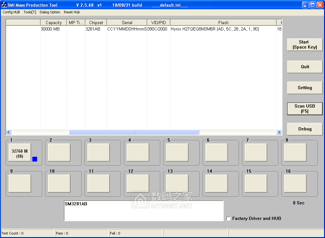This screenshot has height=238, width=325.
Task: Enable Factory Driver and HUB checkbox
Action: [x=229, y=219]
